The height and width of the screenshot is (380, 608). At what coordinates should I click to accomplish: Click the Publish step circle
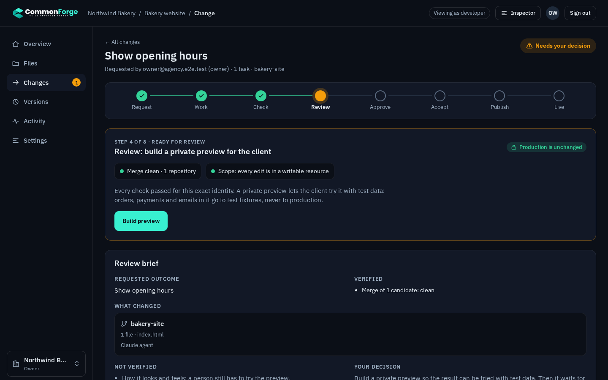[499, 96]
